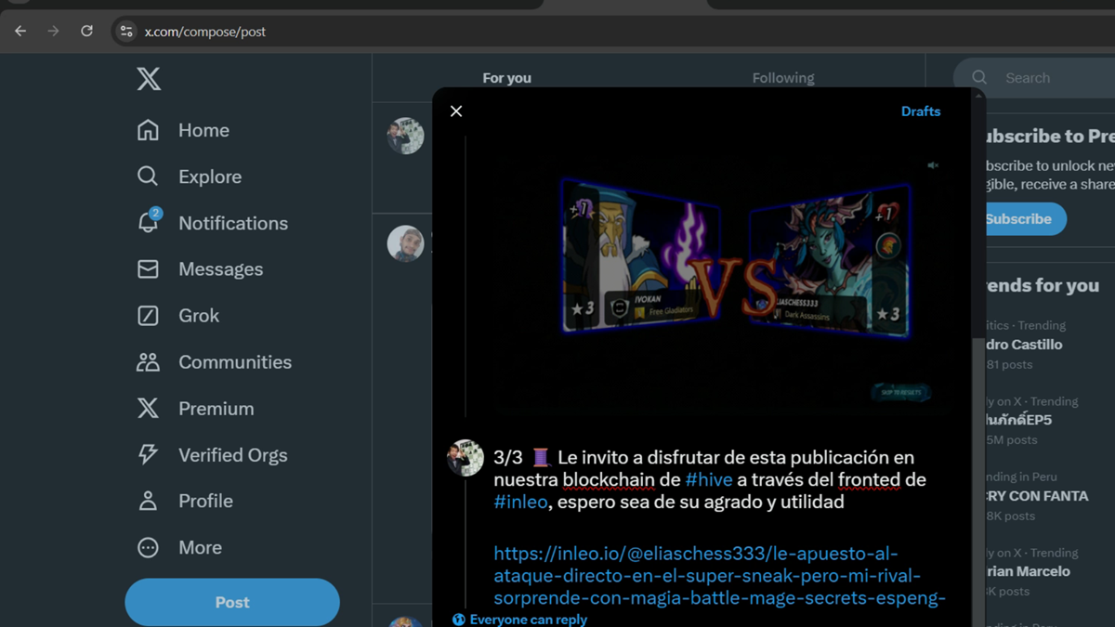Image resolution: width=1115 pixels, height=627 pixels.
Task: Open the inleo.io link in the post
Action: pyautogui.click(x=720, y=576)
